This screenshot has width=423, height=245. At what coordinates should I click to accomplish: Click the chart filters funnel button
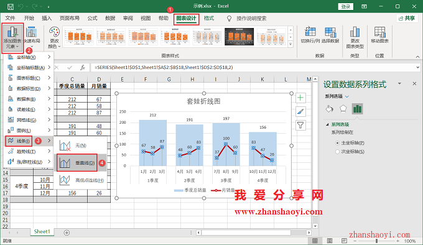point(300,125)
